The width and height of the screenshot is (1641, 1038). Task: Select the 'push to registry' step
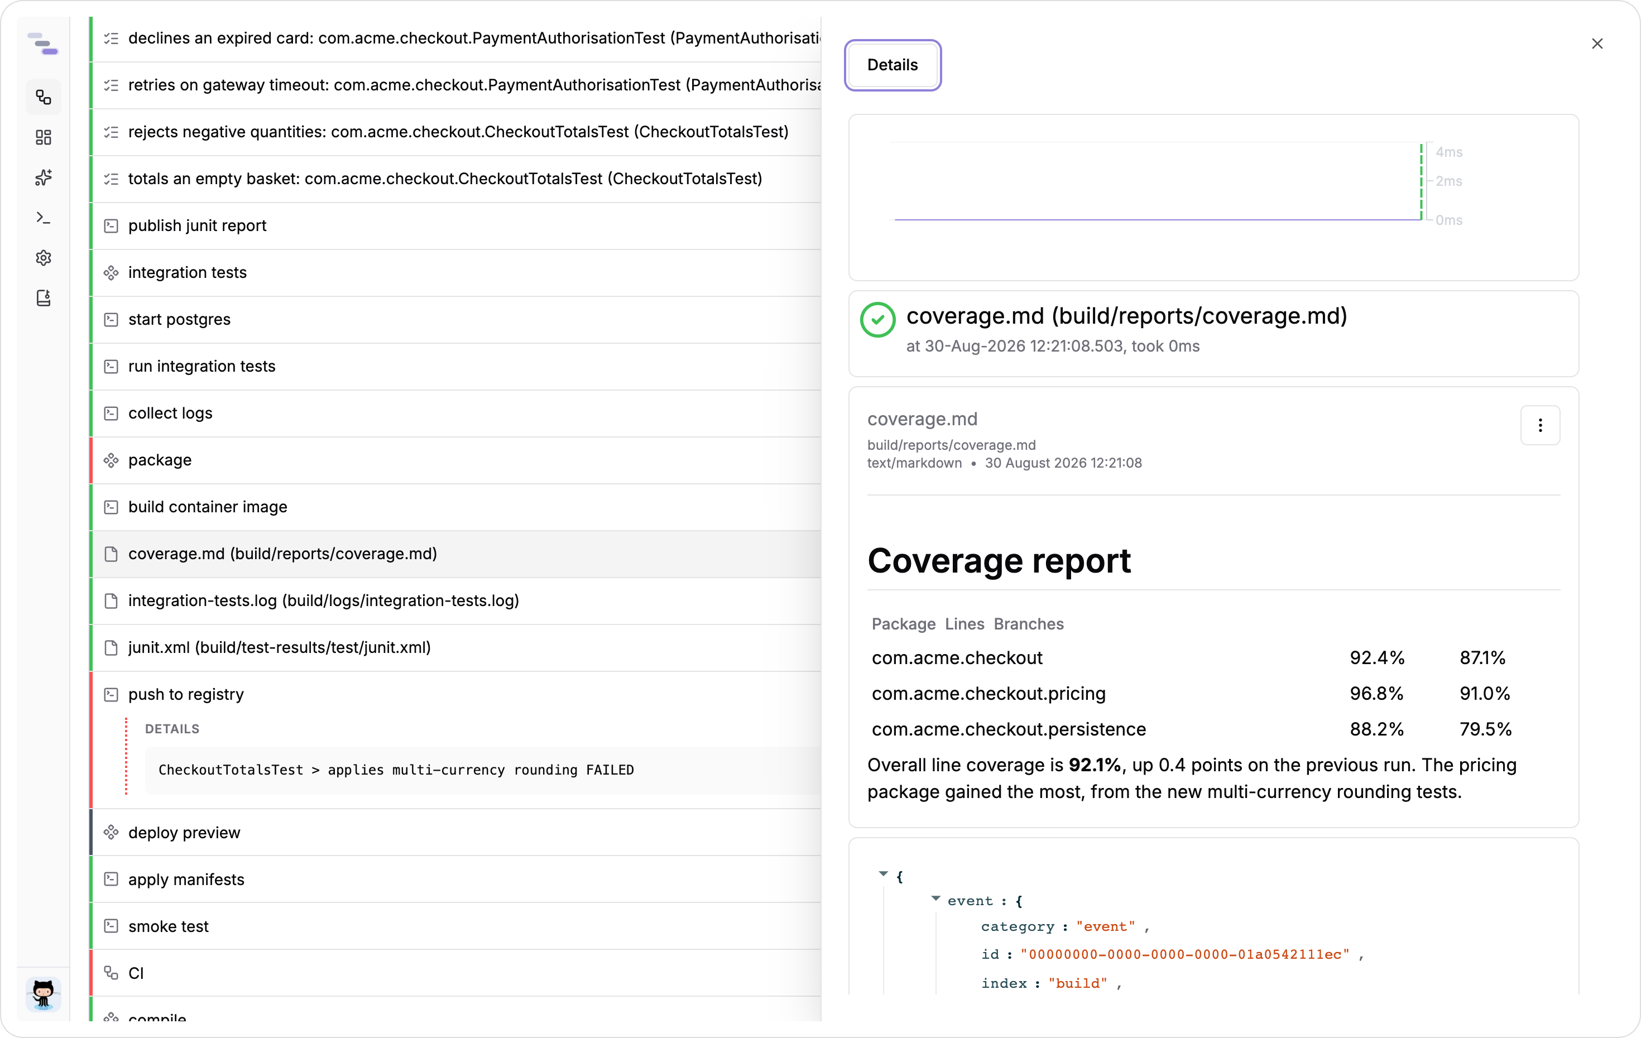pyautogui.click(x=456, y=694)
